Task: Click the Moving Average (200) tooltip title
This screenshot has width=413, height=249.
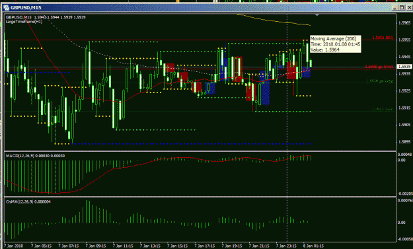Action: 333,39
